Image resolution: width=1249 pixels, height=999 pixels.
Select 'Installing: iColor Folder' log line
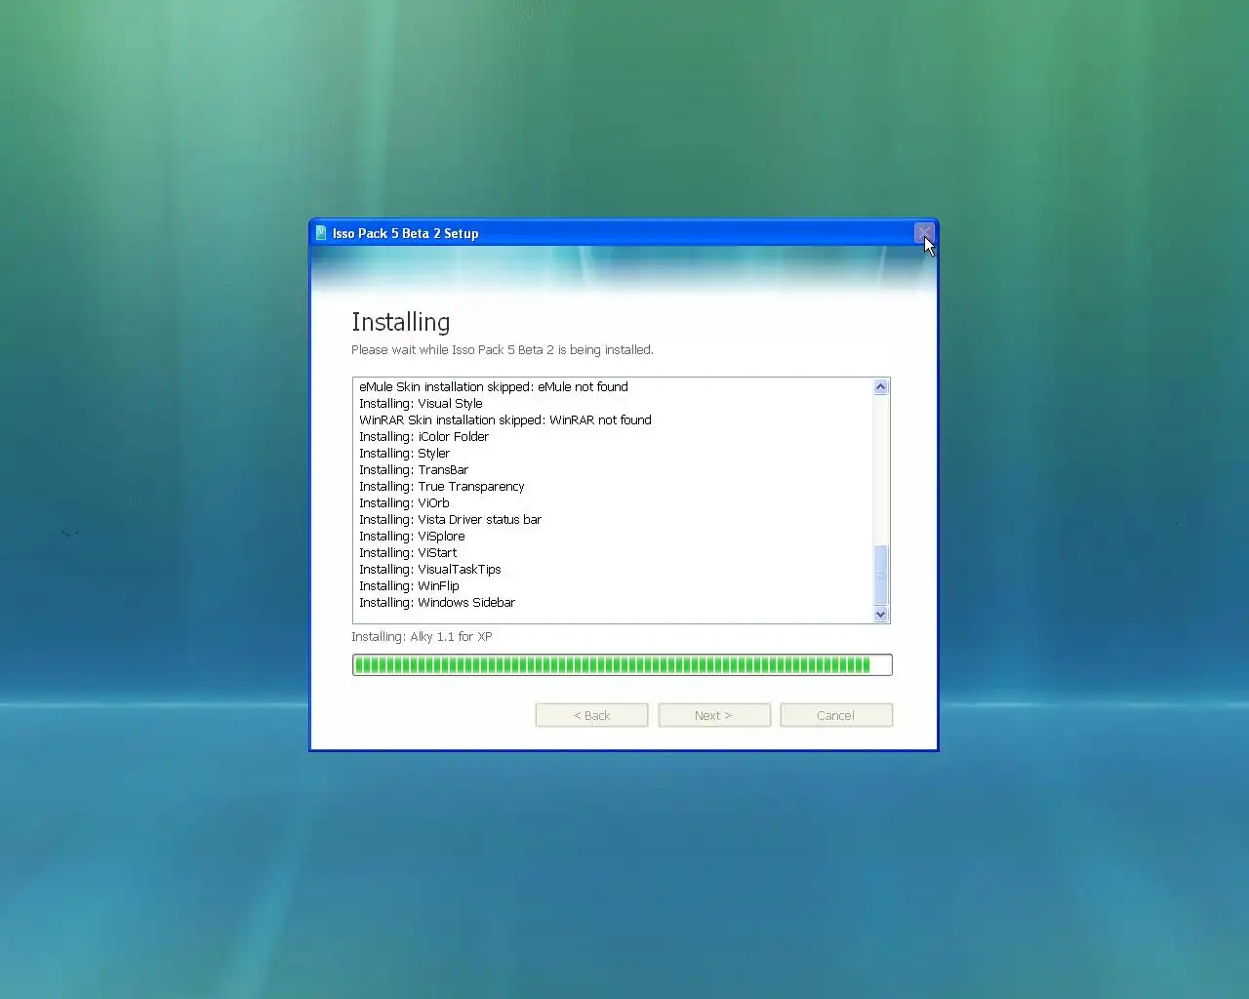pos(423,437)
